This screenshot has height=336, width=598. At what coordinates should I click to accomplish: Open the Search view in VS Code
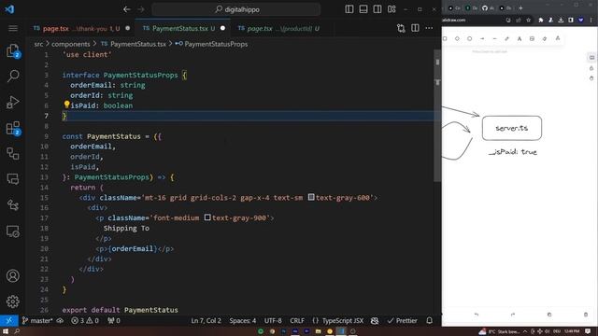click(x=13, y=76)
